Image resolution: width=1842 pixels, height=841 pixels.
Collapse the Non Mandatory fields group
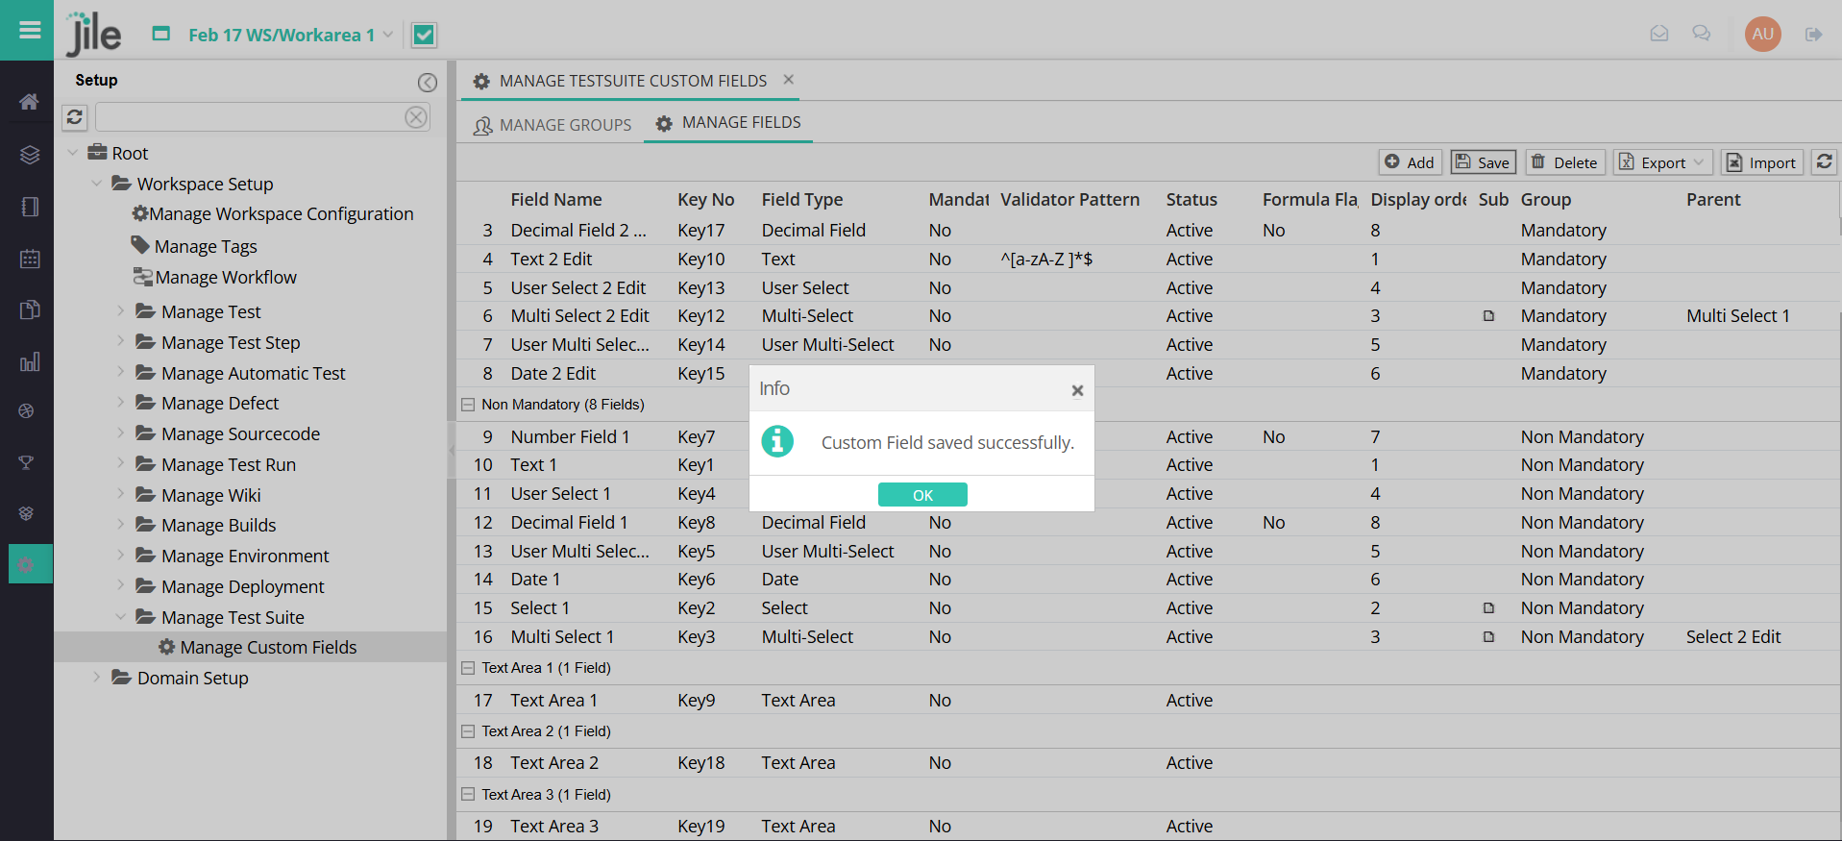[468, 405]
